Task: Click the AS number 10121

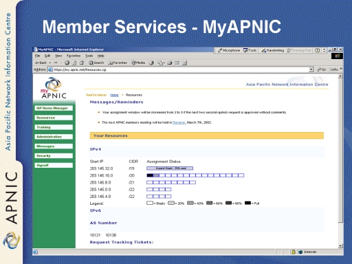Action: (95, 235)
